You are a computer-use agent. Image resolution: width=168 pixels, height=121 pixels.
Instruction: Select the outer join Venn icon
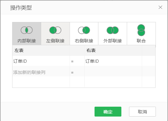tap(112, 30)
